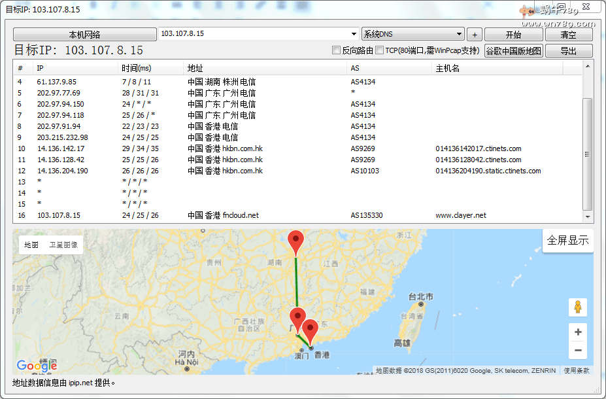606x399 pixels.
Task: Switch the map to 卫星图像 view
Action: (63, 245)
